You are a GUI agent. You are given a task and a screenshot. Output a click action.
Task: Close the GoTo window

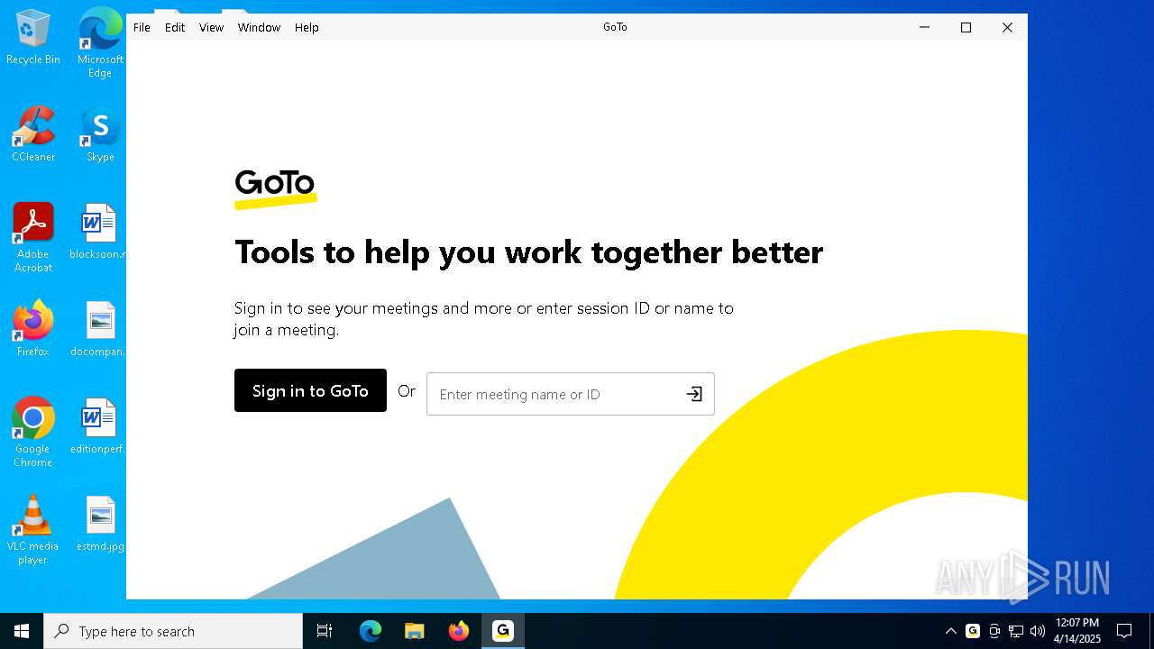[x=1007, y=27]
